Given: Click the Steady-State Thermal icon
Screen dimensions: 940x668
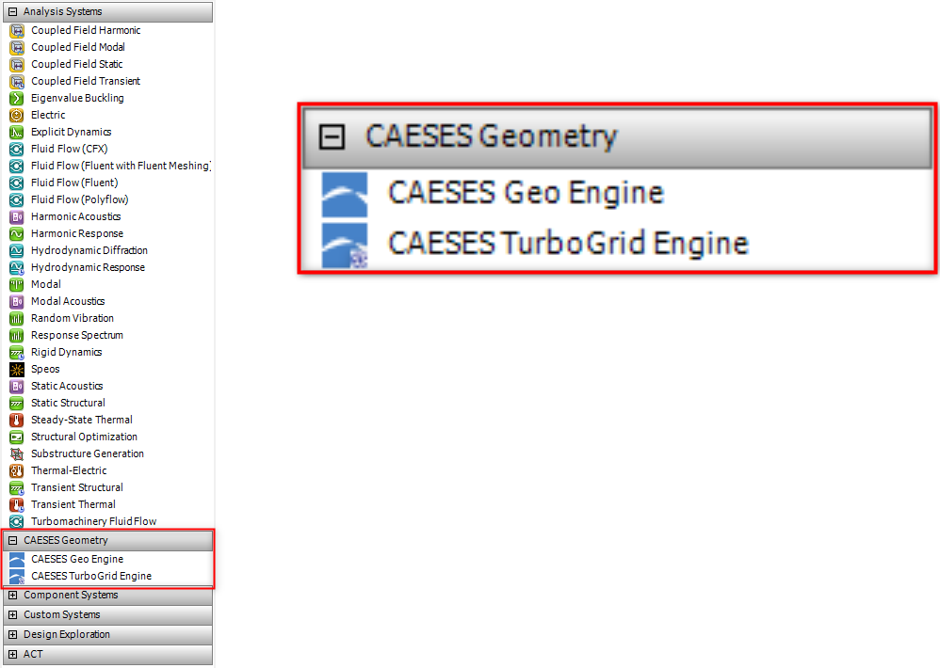Looking at the screenshot, I should (x=17, y=421).
